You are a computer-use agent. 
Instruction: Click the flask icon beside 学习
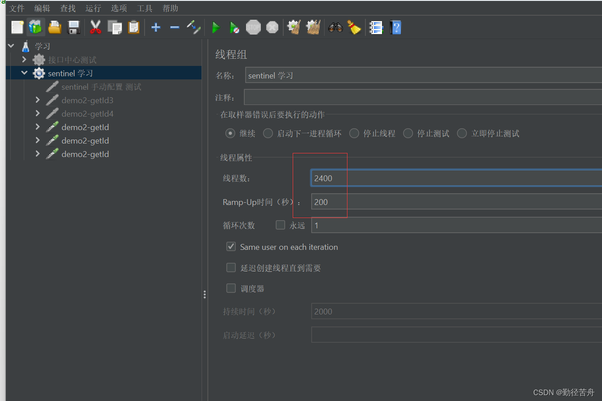pos(26,46)
